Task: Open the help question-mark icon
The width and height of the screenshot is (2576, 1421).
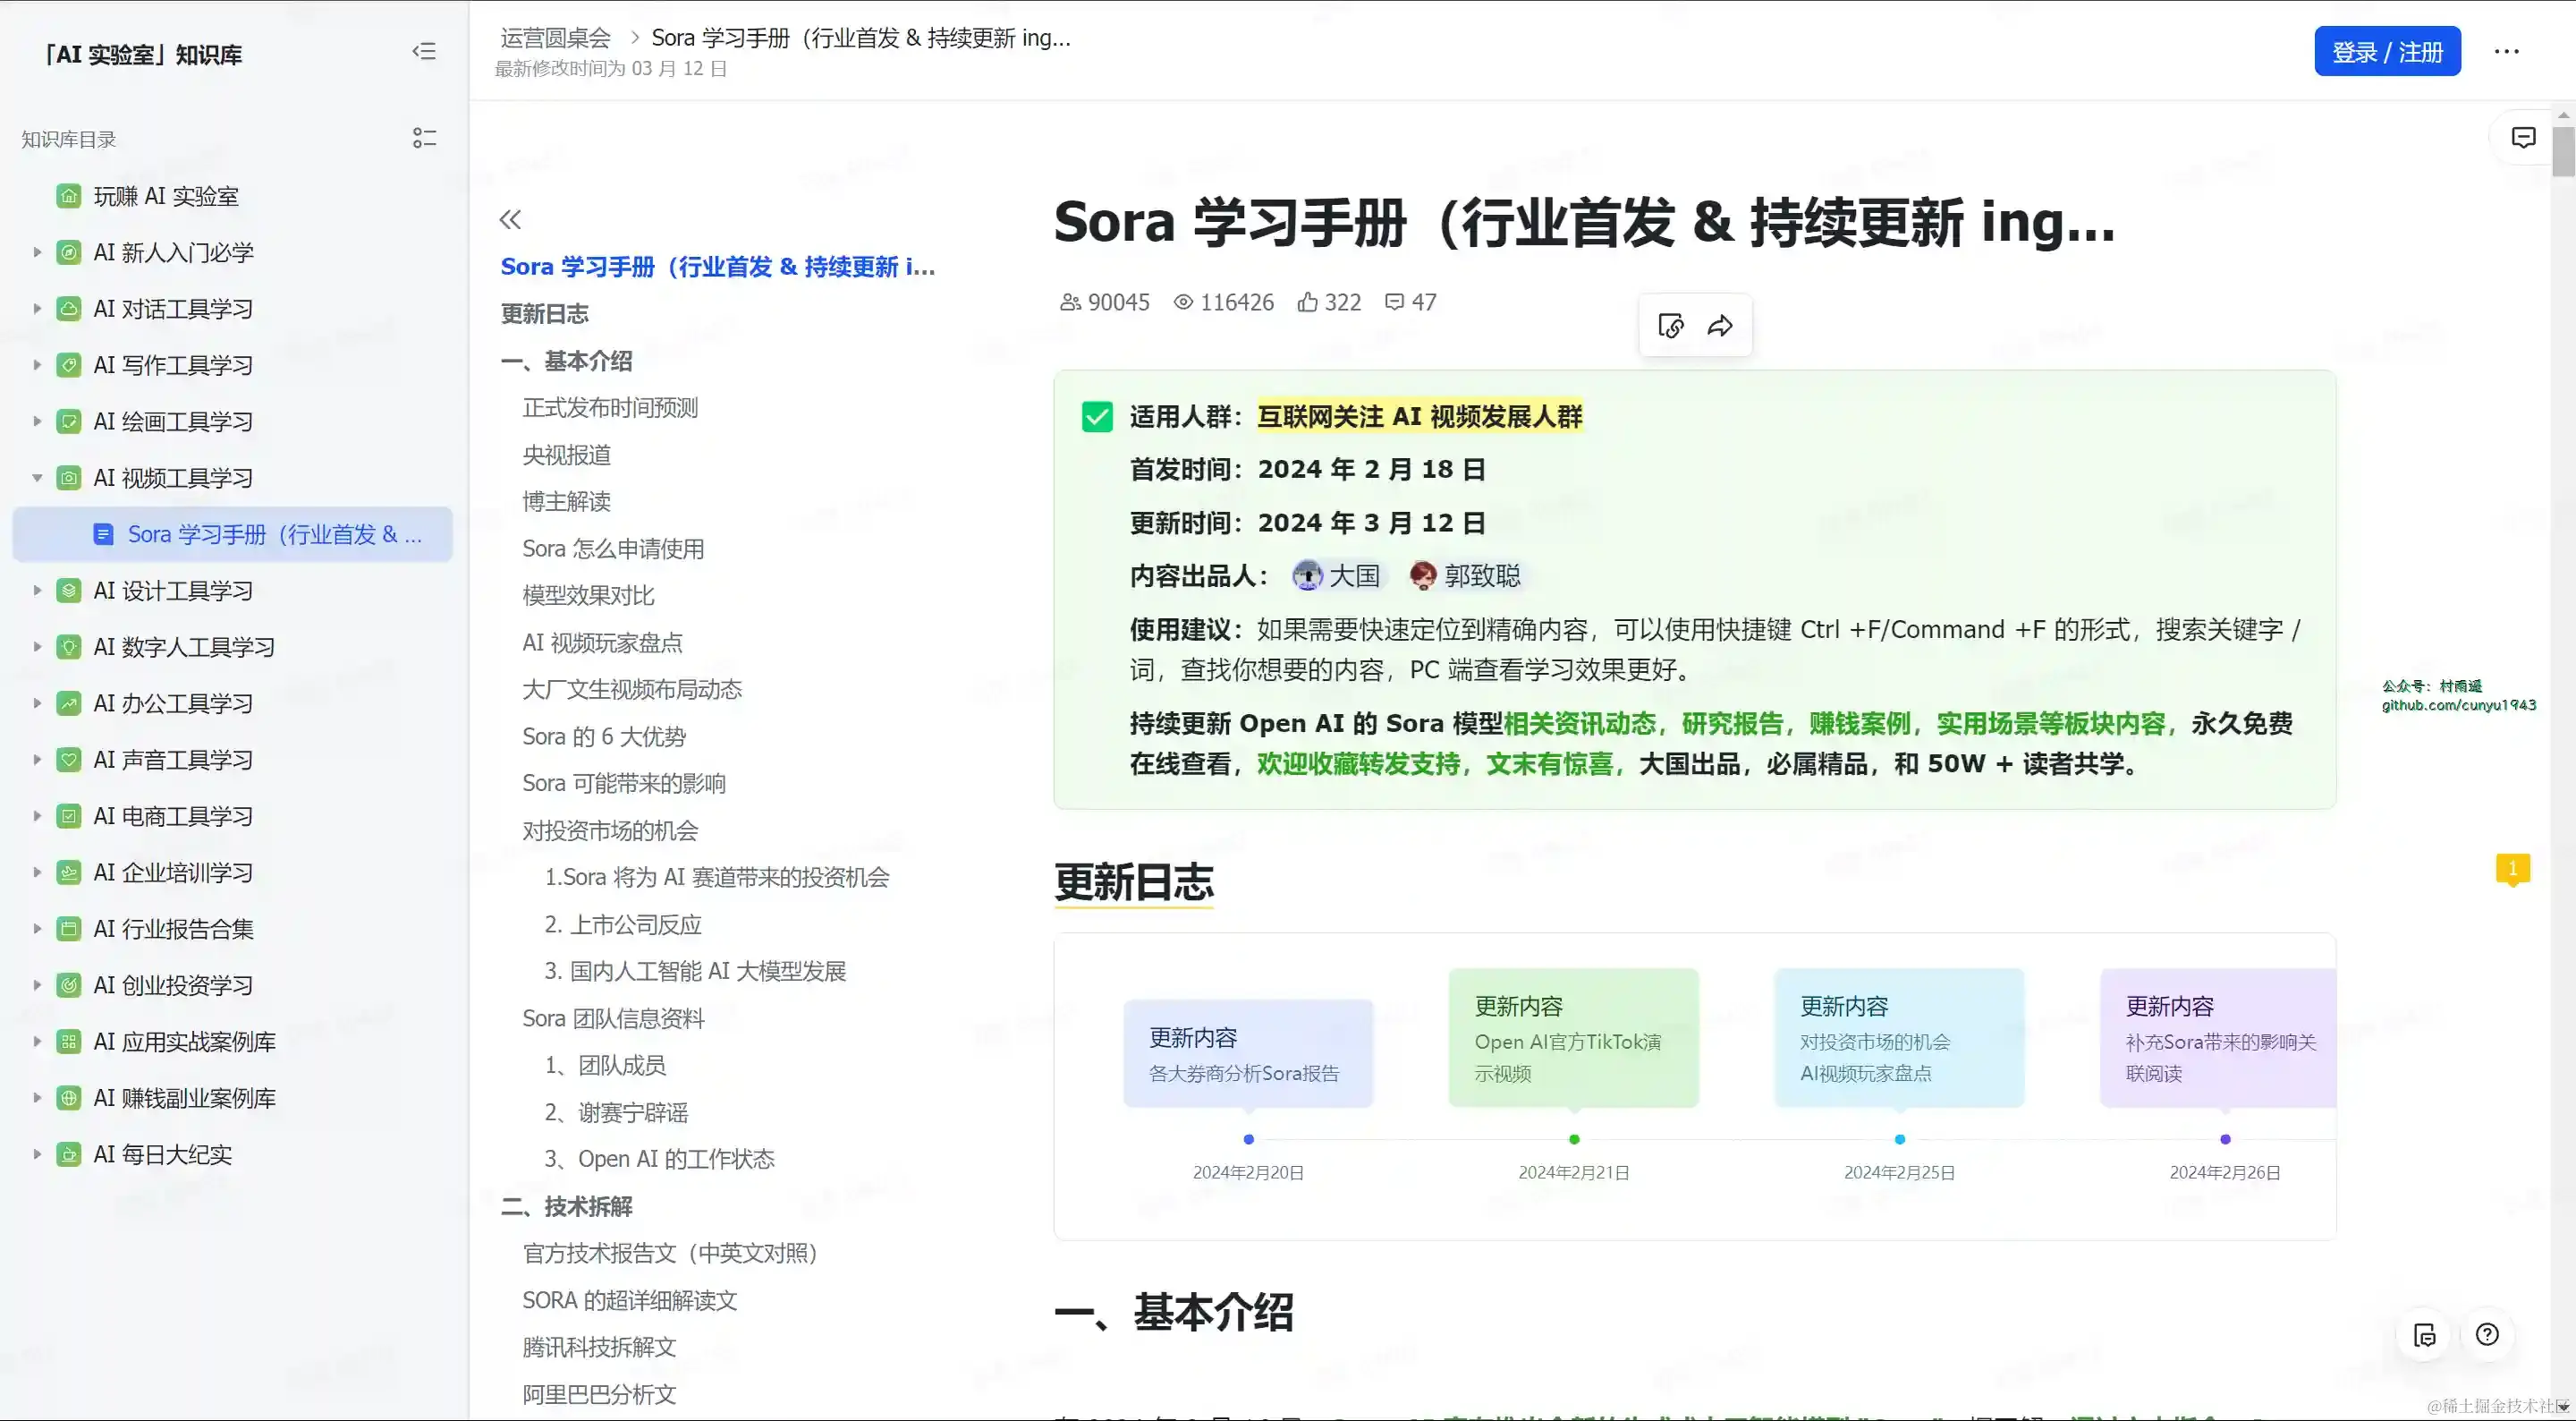Action: click(2487, 1334)
